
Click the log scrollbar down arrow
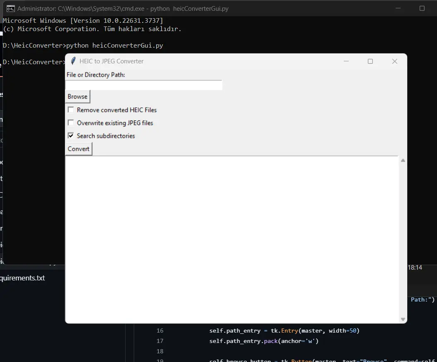(x=403, y=319)
